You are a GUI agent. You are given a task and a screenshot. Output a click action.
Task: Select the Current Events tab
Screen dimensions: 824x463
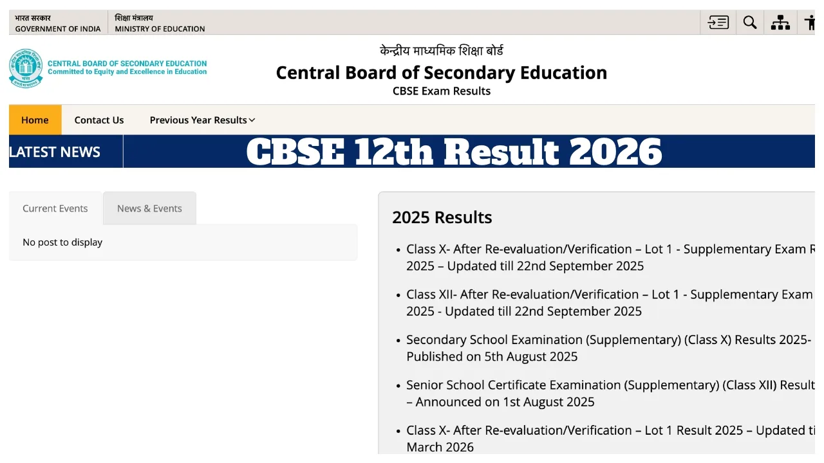tap(55, 208)
